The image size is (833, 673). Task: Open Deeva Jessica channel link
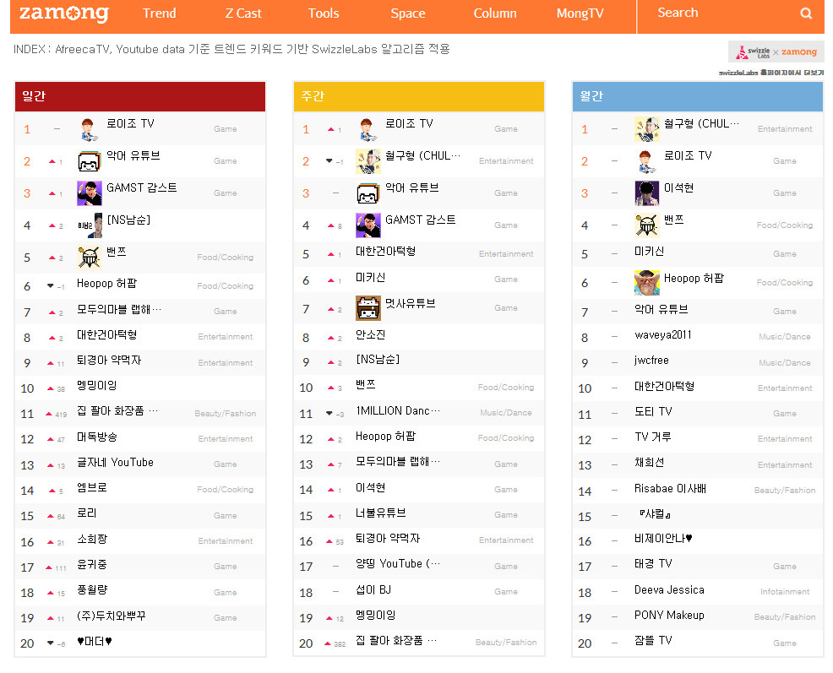[x=669, y=589]
